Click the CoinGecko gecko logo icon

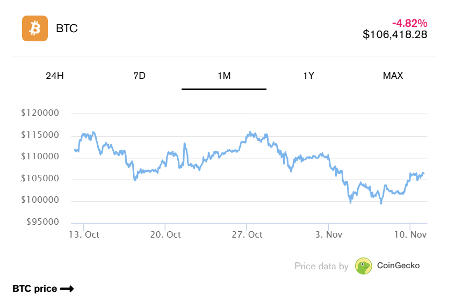point(364,266)
